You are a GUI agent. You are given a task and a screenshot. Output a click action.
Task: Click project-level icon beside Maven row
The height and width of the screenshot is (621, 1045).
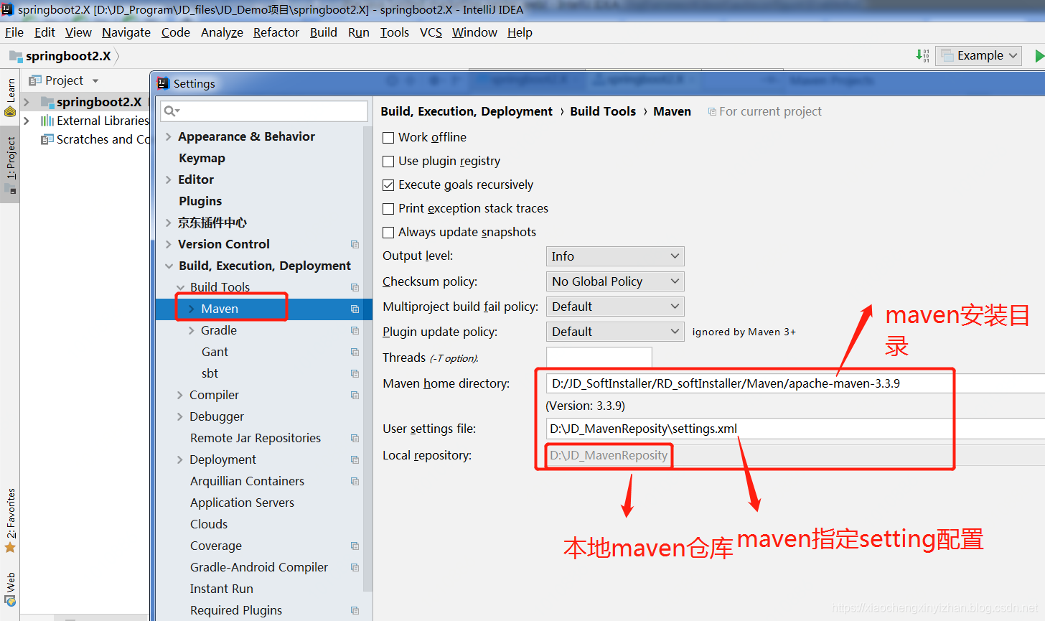355,309
